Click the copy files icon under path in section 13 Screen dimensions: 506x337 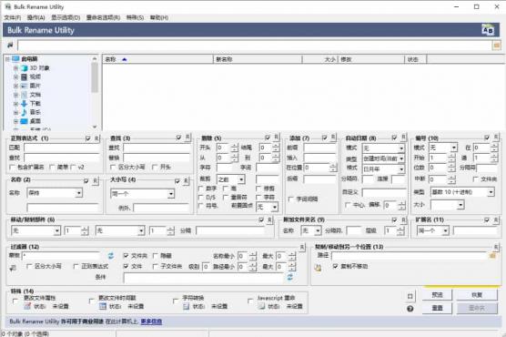(x=318, y=267)
